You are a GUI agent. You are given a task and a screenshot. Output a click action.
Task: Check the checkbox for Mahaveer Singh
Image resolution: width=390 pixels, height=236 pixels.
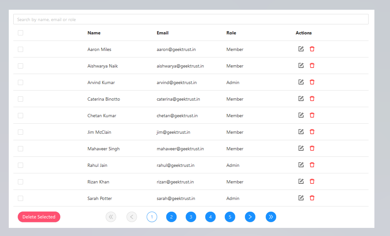click(x=20, y=148)
